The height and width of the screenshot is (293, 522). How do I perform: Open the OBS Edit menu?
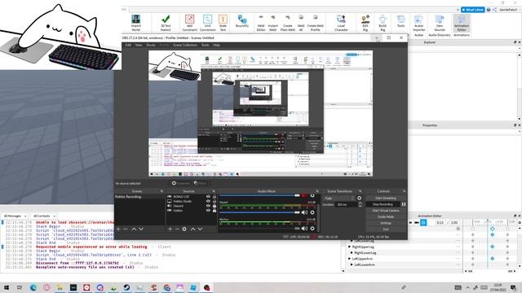128,45
